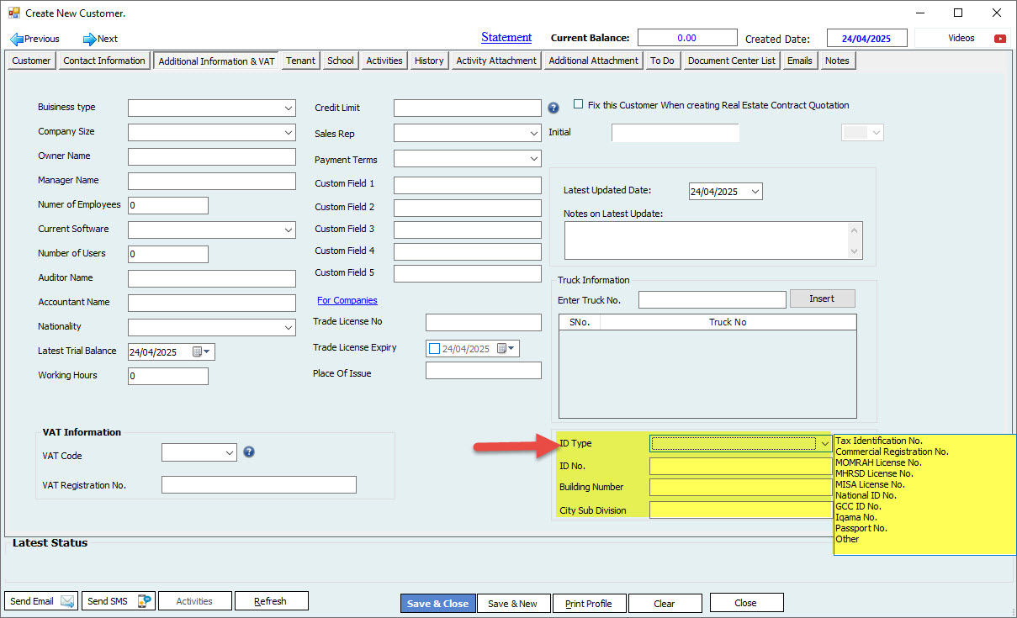
Task: Click the Clear button
Action: point(665,604)
